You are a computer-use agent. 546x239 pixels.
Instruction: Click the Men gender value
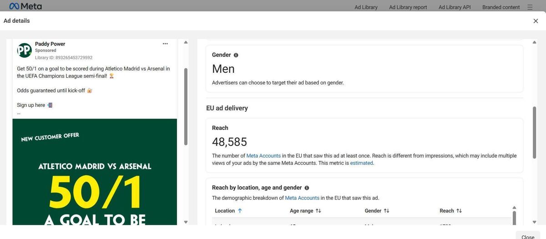point(223,69)
